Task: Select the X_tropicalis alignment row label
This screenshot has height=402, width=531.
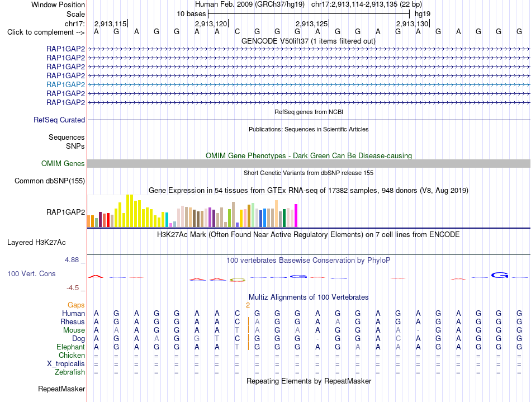Action: [x=66, y=364]
